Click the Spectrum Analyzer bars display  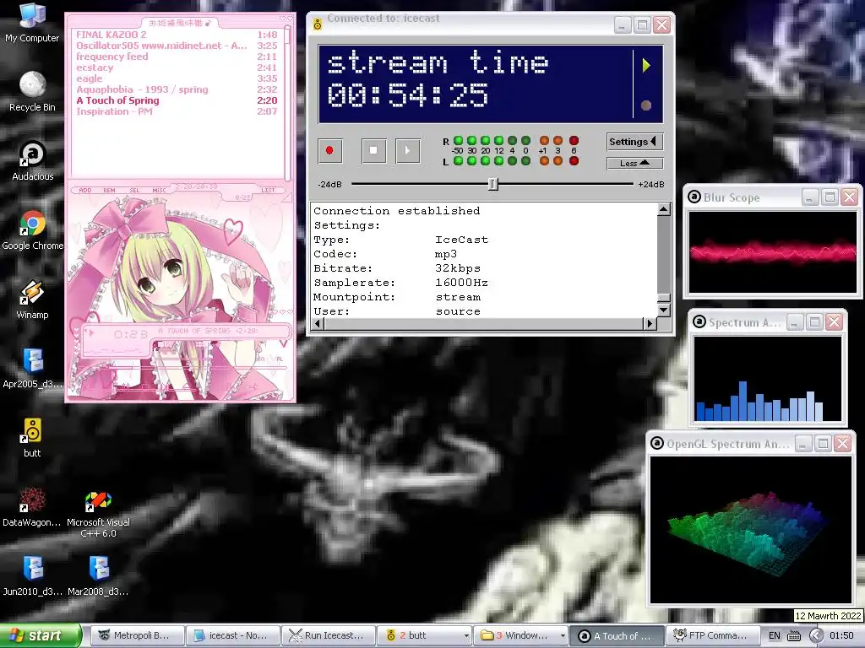767,379
